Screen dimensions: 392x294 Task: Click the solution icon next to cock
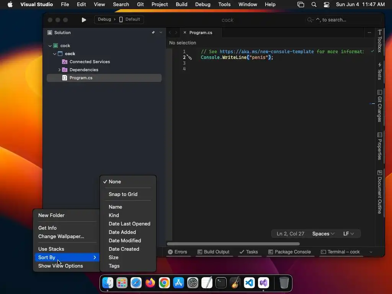point(56,46)
